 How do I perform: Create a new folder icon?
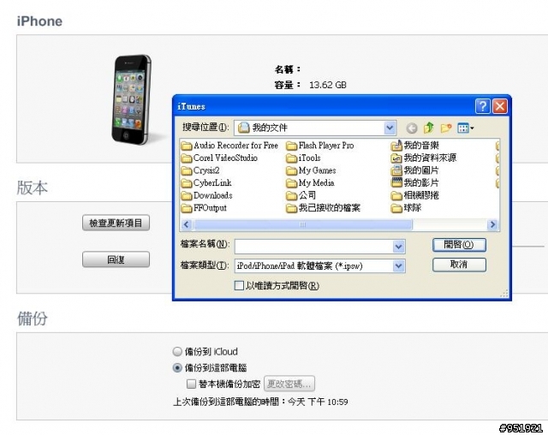[446, 128]
